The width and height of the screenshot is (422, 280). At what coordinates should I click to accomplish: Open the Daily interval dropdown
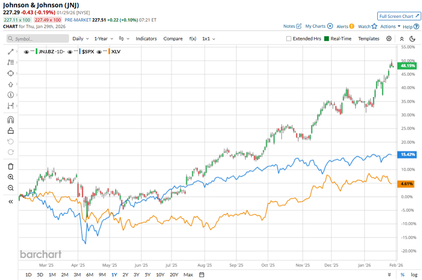click(x=80, y=39)
